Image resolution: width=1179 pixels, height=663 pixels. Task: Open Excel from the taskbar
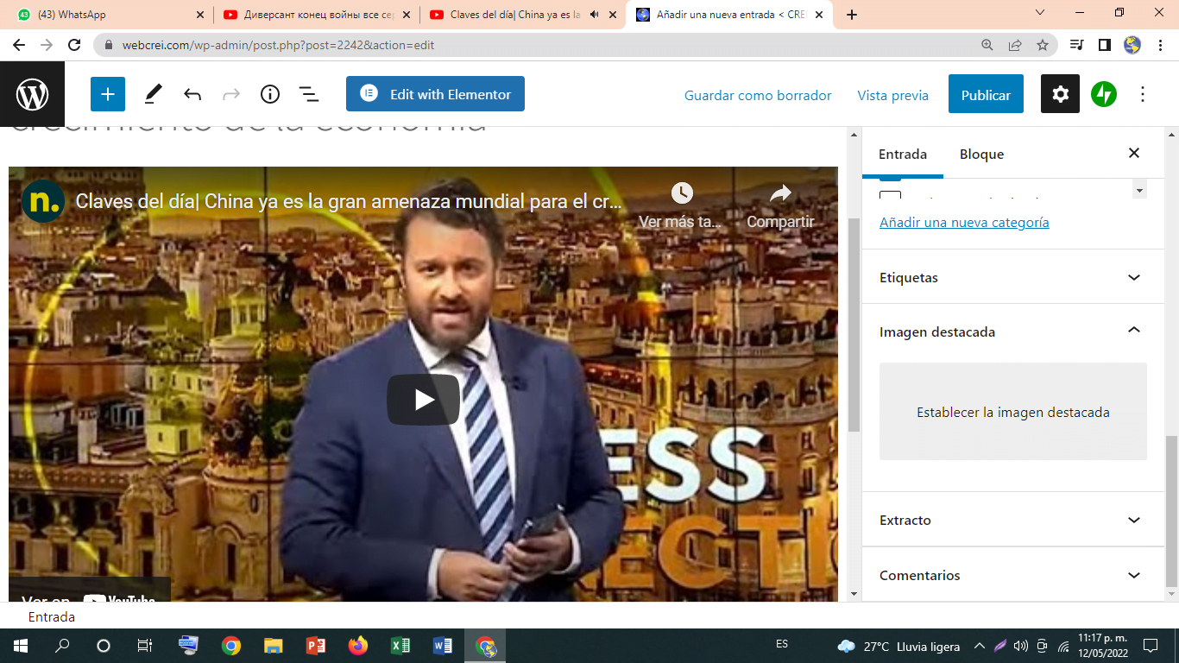coord(400,646)
